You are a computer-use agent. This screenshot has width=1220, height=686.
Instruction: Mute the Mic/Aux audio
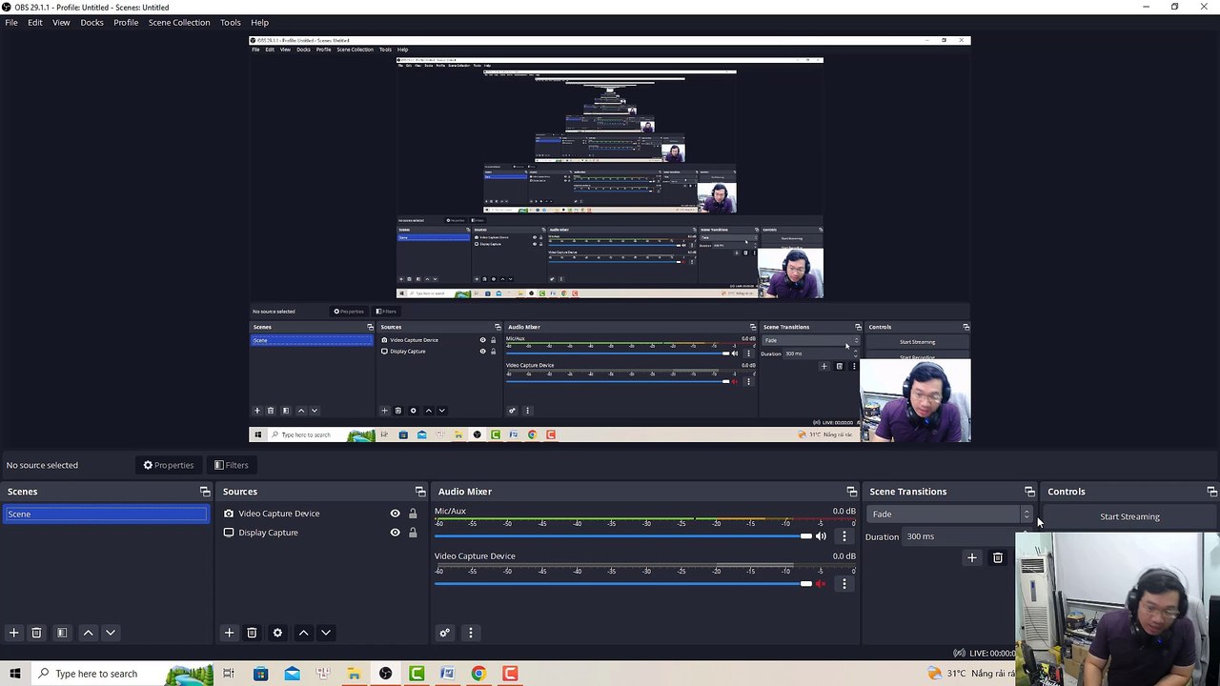[x=821, y=536]
